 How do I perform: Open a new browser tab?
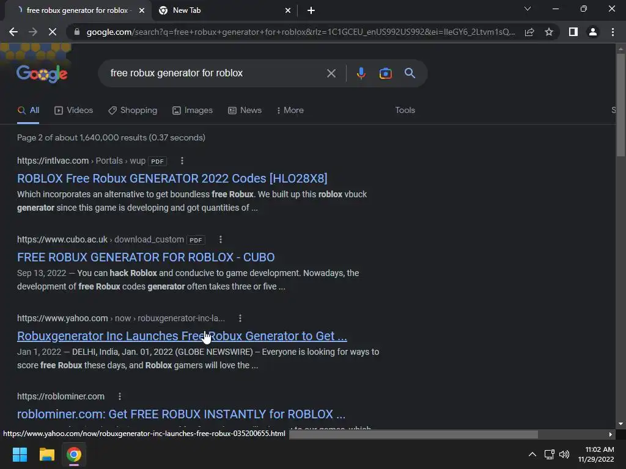click(x=311, y=11)
